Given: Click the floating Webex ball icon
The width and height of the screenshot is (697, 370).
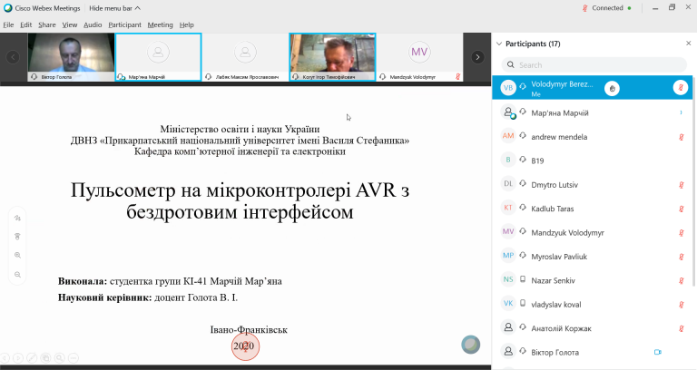Looking at the screenshot, I should (471, 345).
